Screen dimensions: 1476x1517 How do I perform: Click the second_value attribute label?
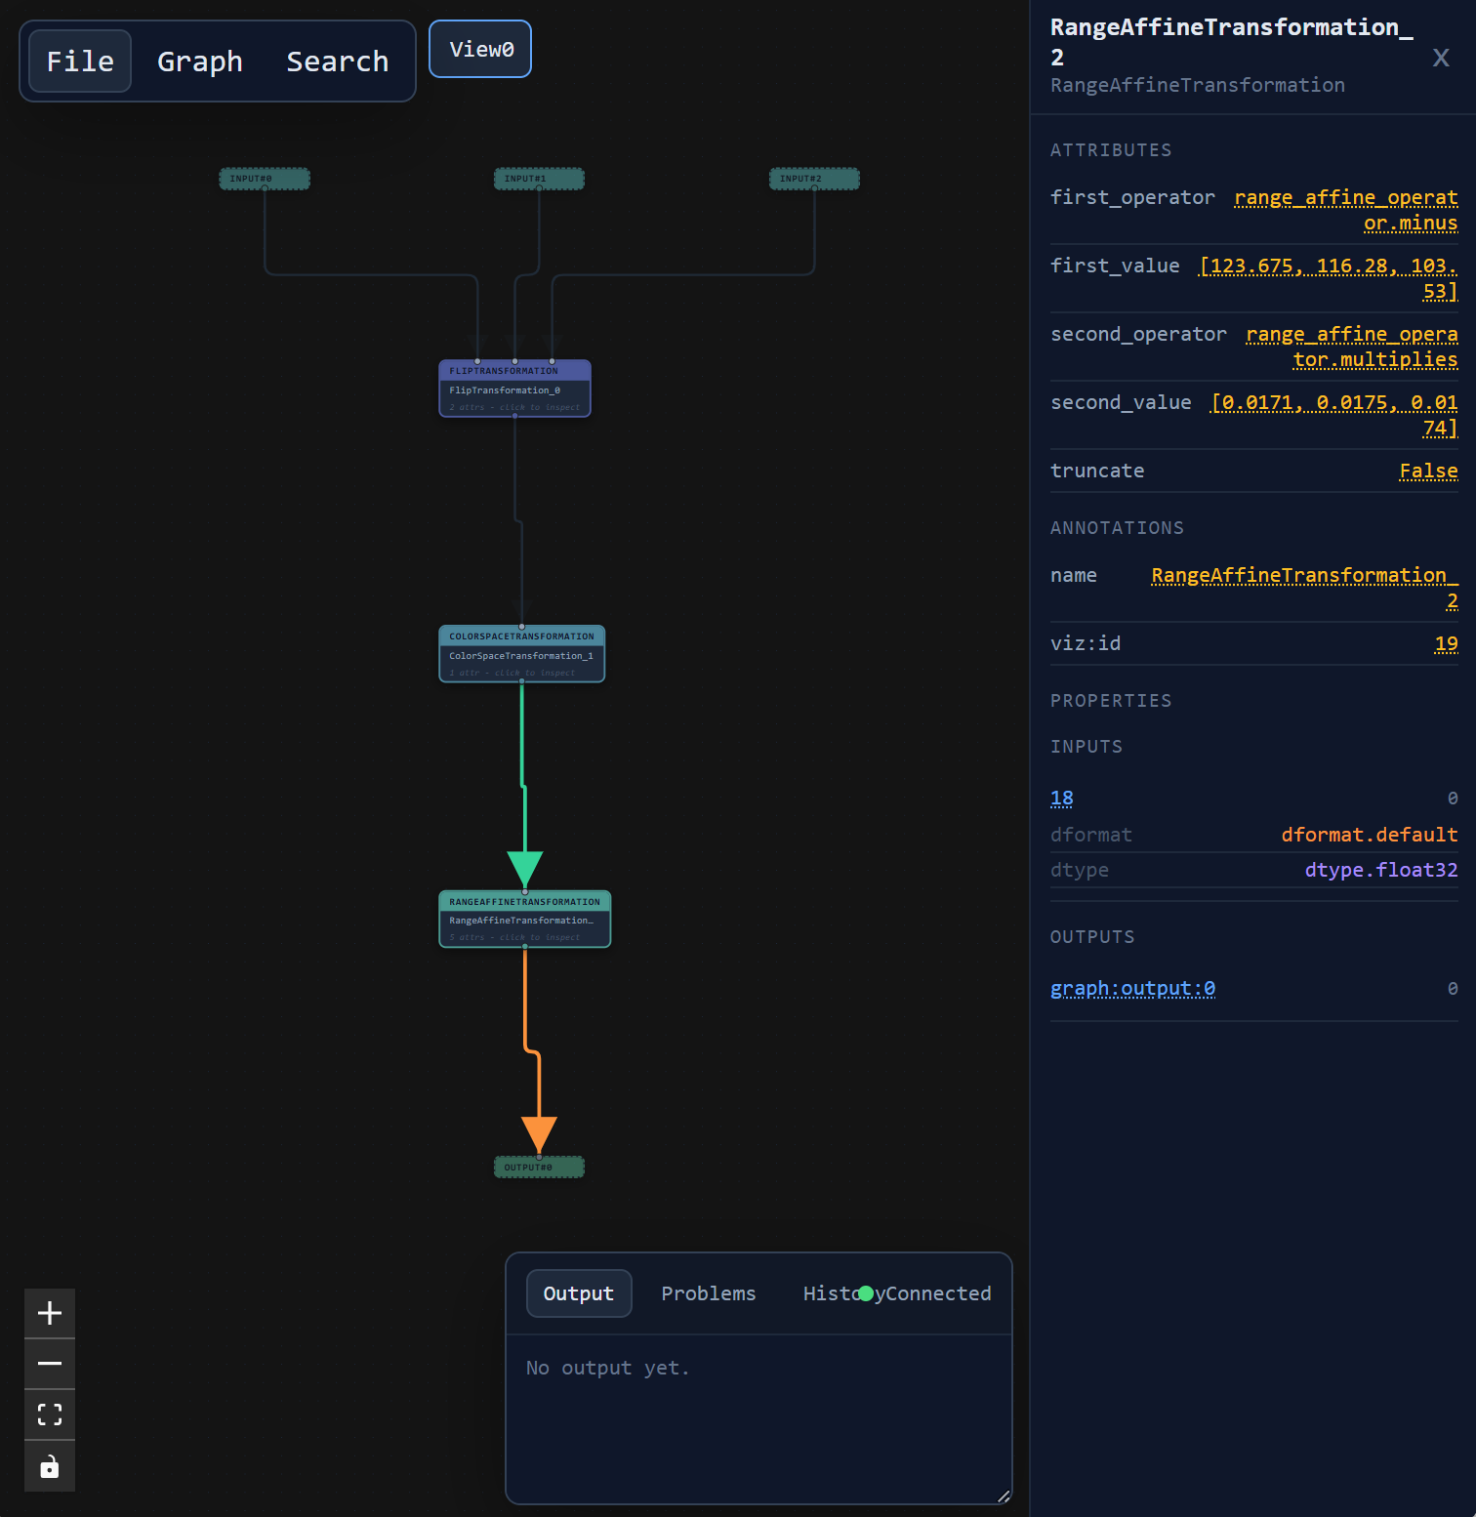coord(1121,402)
